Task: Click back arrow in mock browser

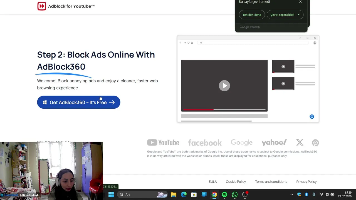Action: click(180, 43)
